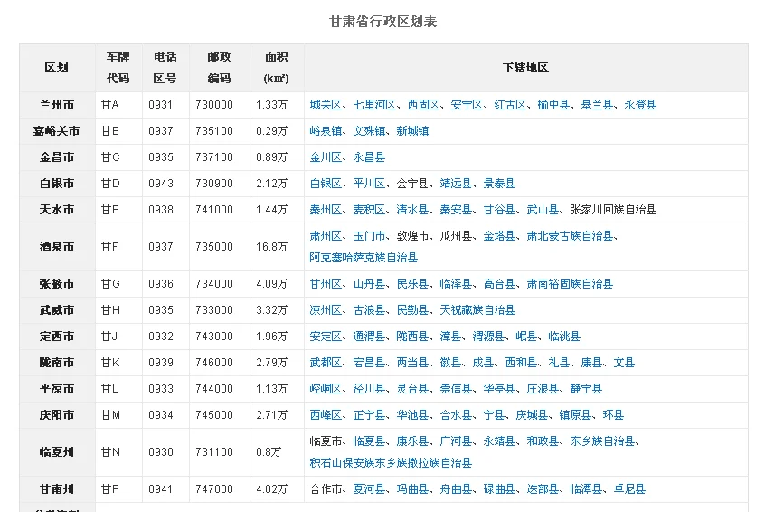Click the 榆中县 link

tap(553, 105)
